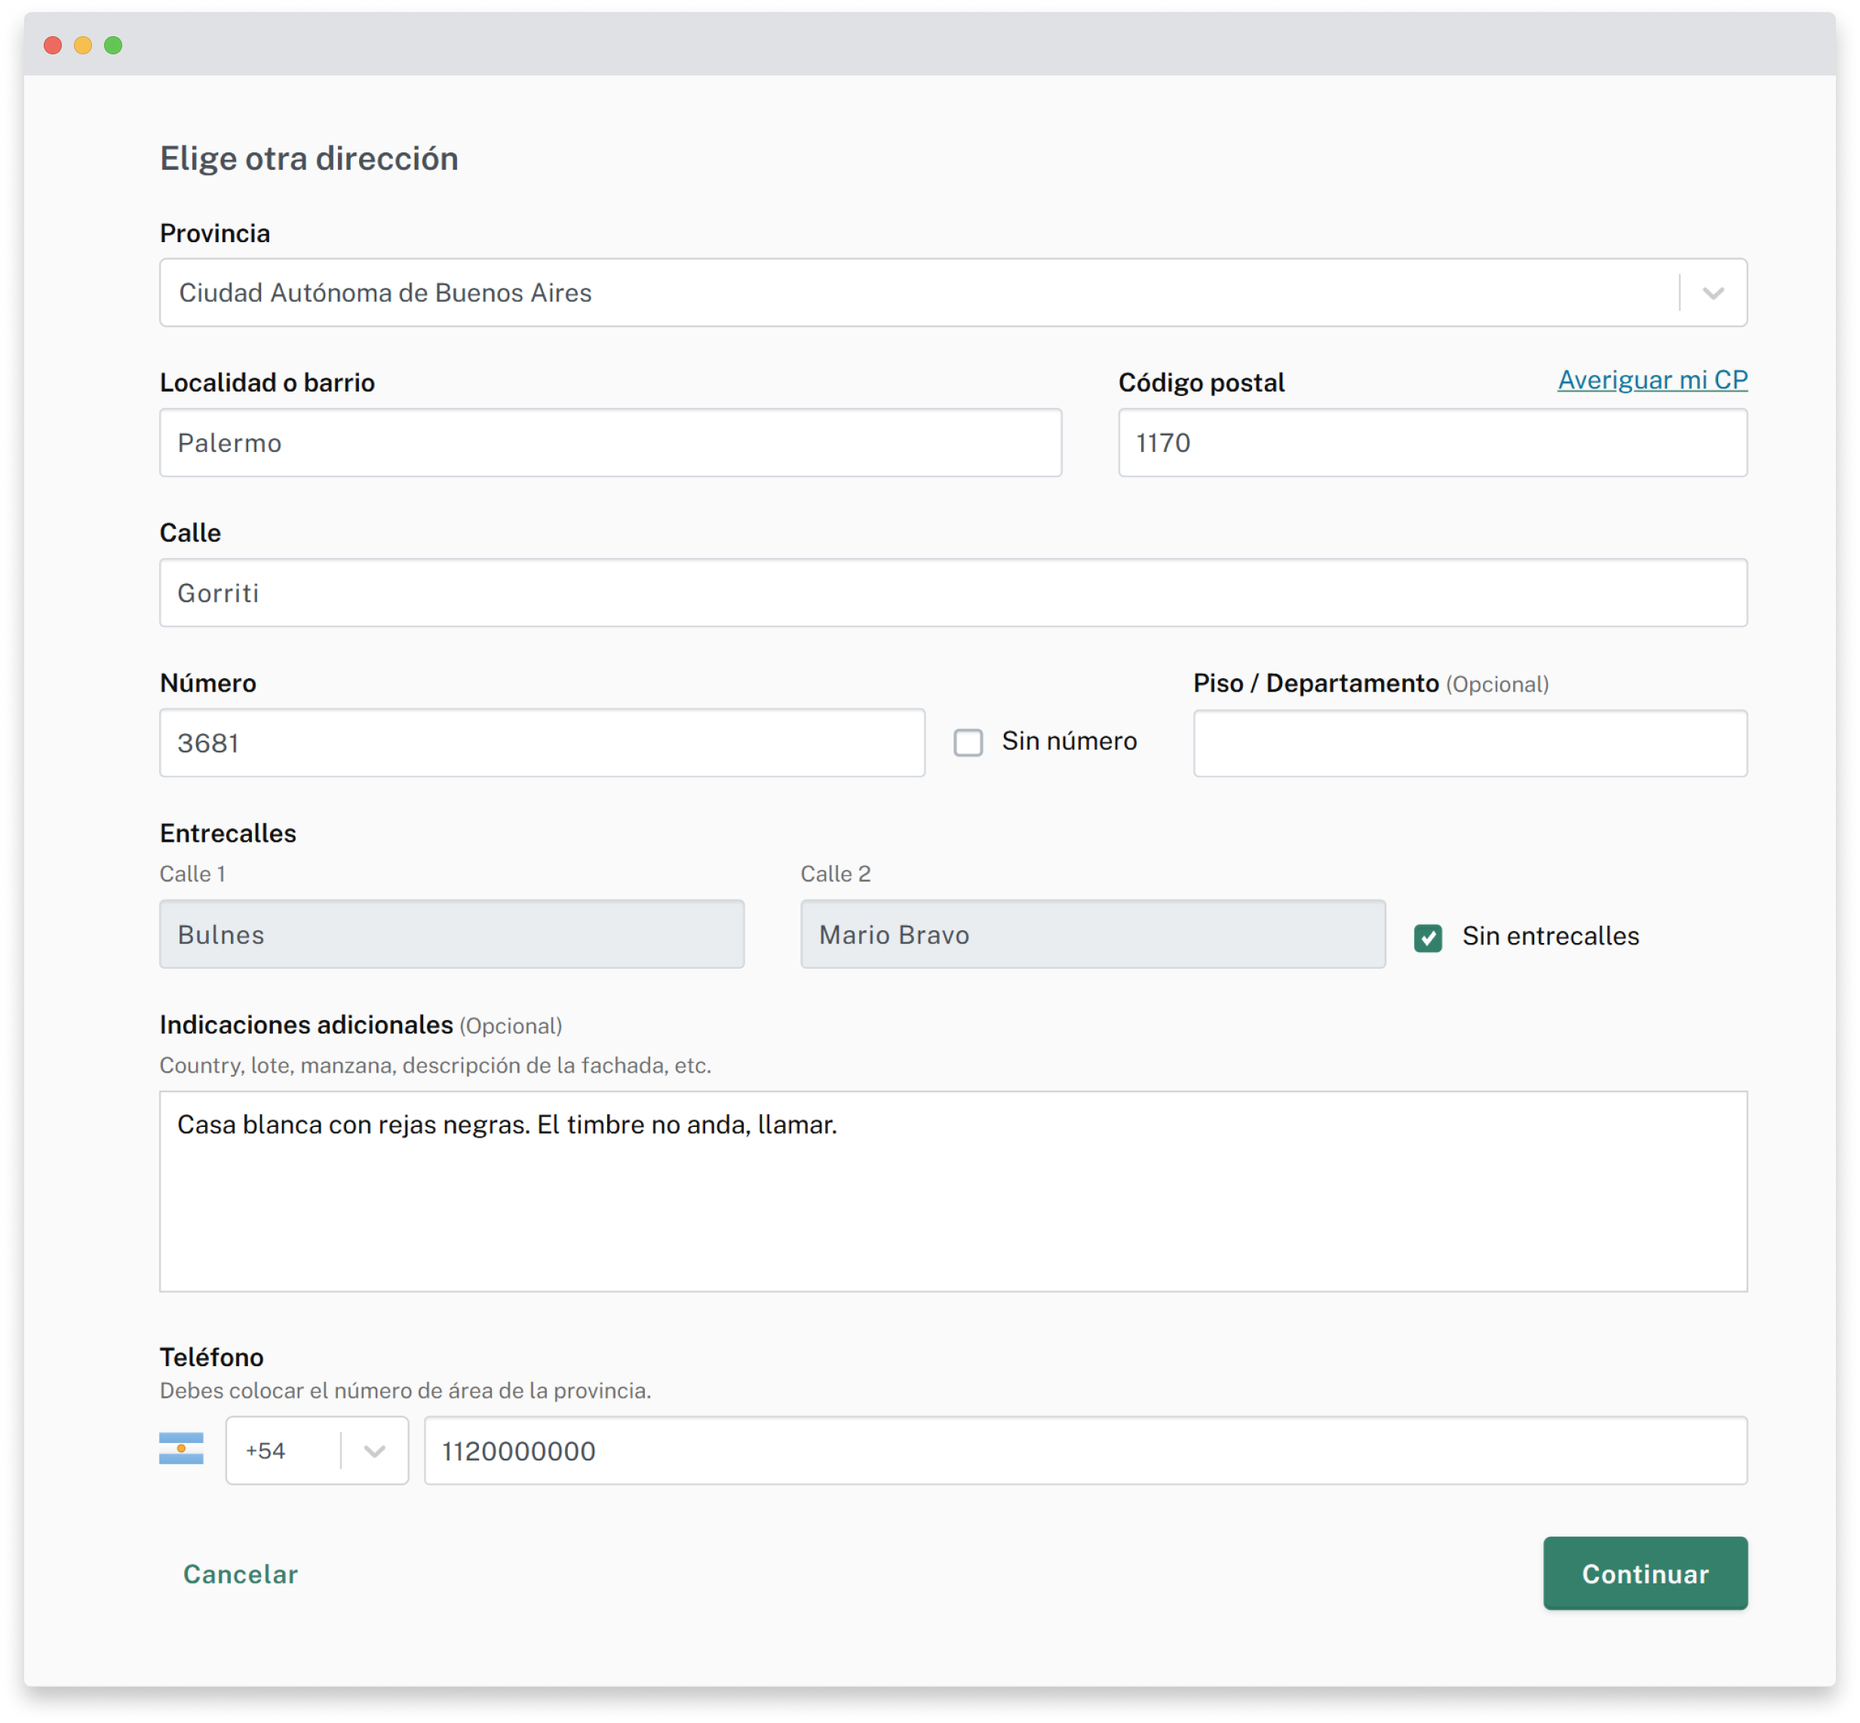
Task: Click the Calle 2 field Mario Bravo
Action: pos(1093,934)
